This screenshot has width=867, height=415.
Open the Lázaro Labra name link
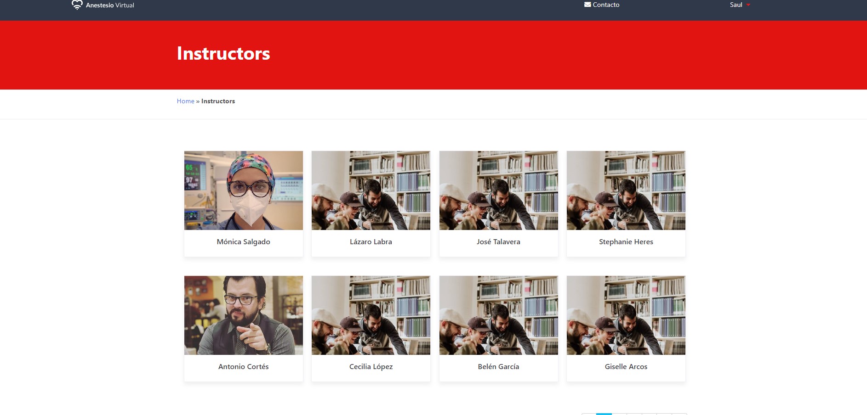point(371,242)
